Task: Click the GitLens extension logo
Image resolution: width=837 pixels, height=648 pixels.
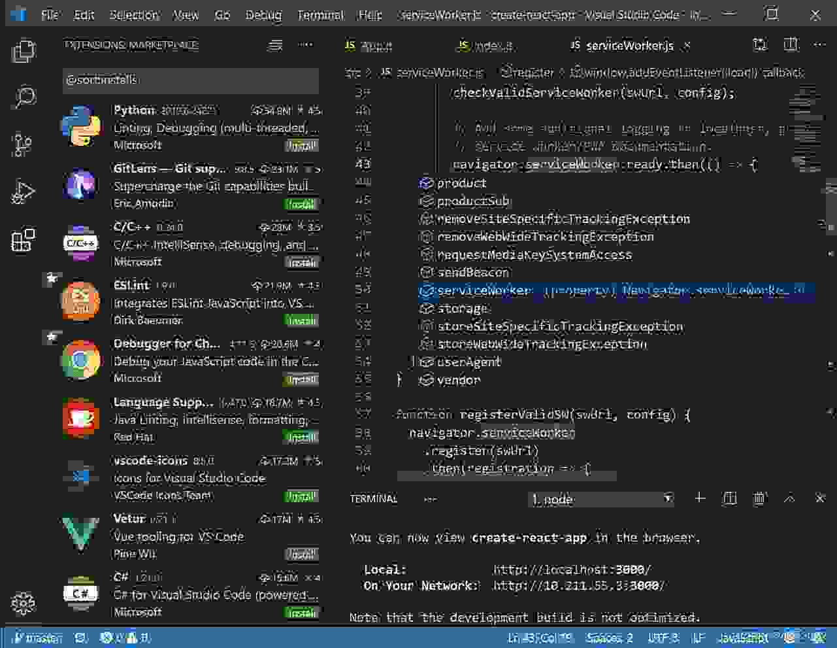Action: coord(81,185)
